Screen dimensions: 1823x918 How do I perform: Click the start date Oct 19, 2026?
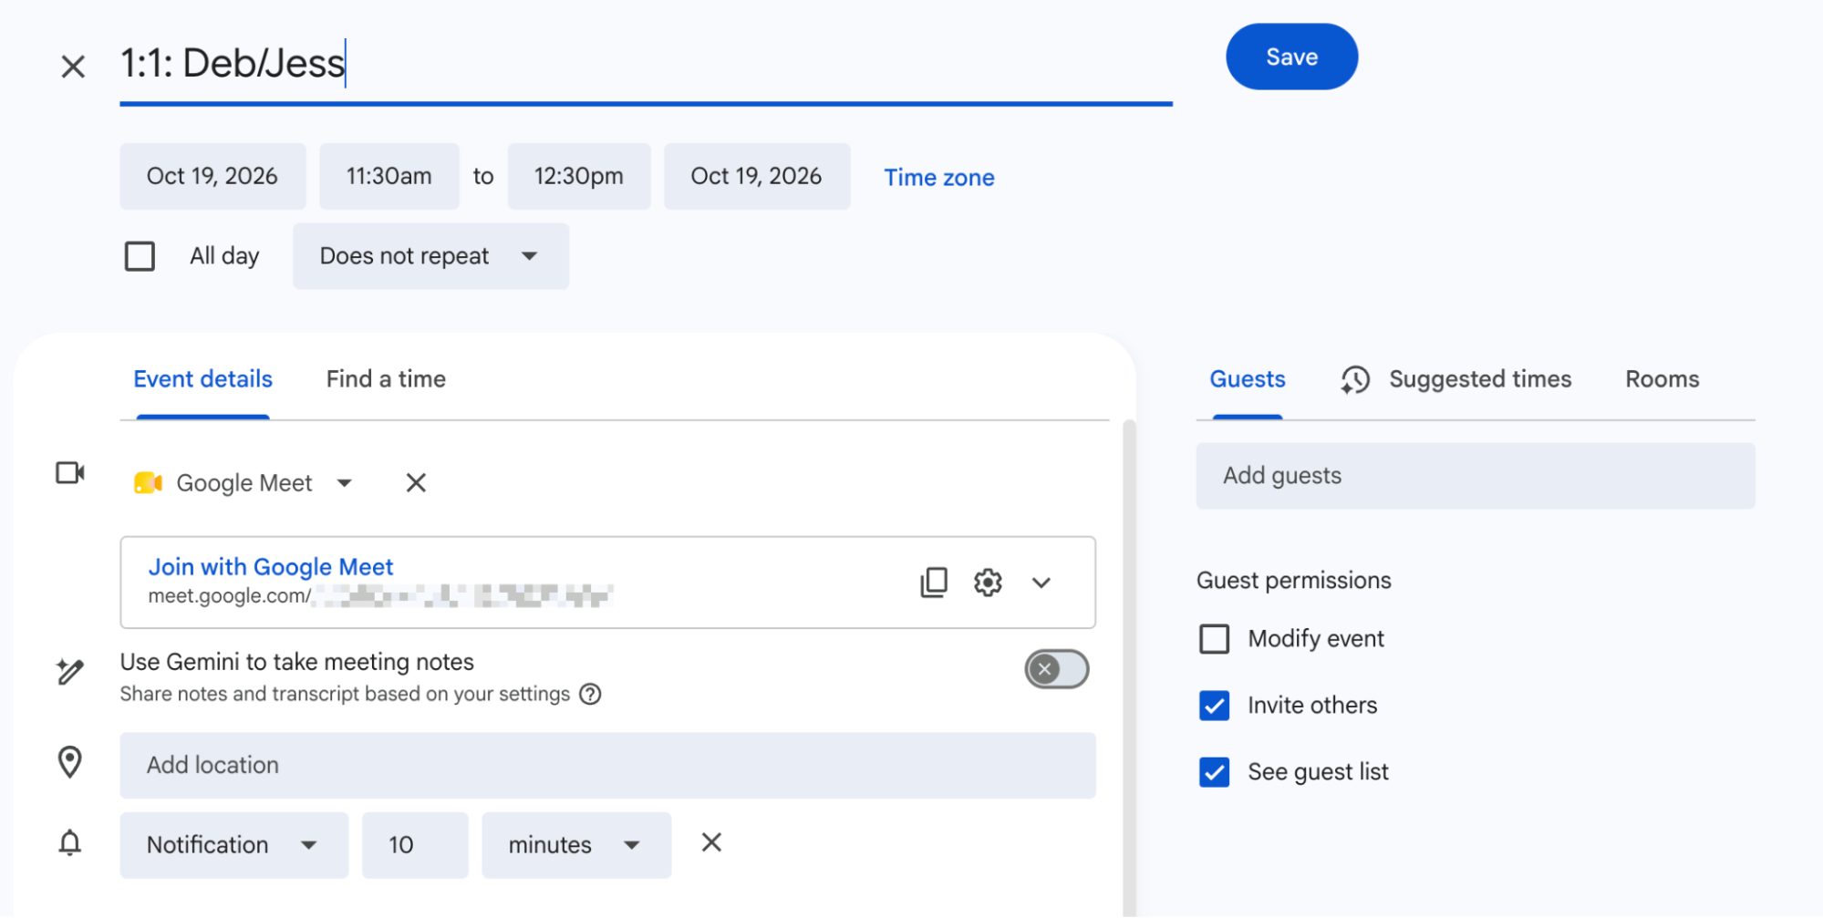pos(212,176)
